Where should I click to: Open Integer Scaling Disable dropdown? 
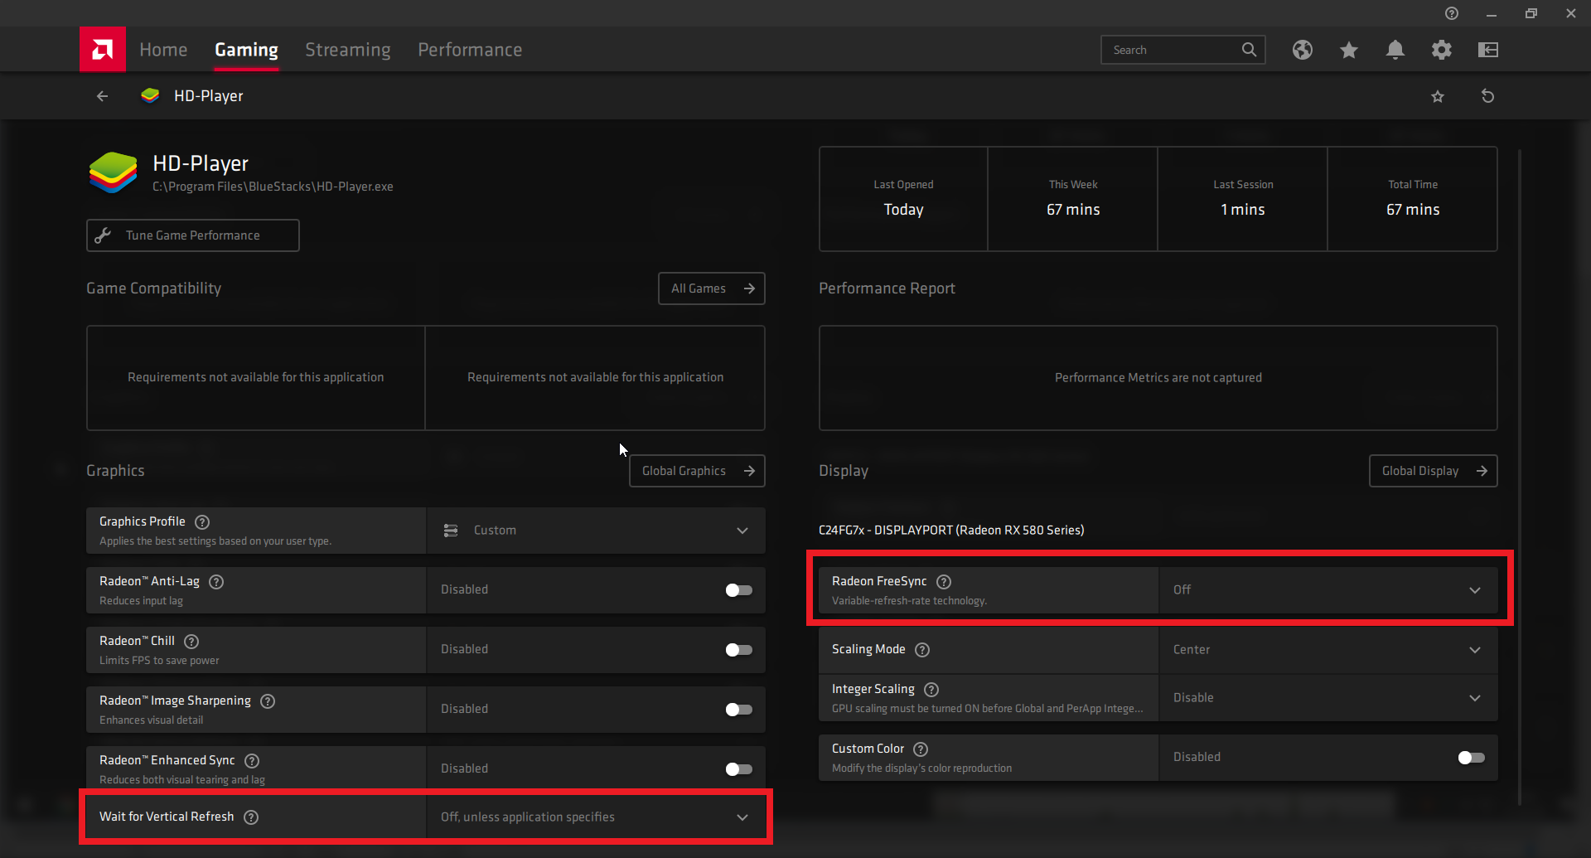1328,698
